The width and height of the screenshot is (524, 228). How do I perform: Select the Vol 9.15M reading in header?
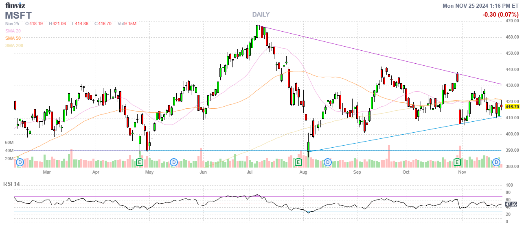[127, 24]
